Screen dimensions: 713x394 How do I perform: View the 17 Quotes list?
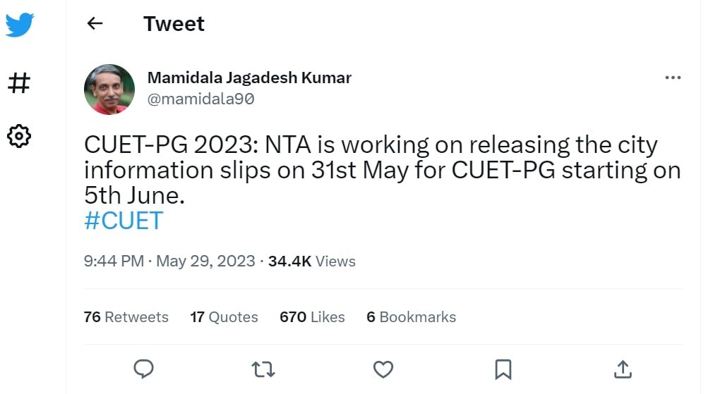(224, 317)
